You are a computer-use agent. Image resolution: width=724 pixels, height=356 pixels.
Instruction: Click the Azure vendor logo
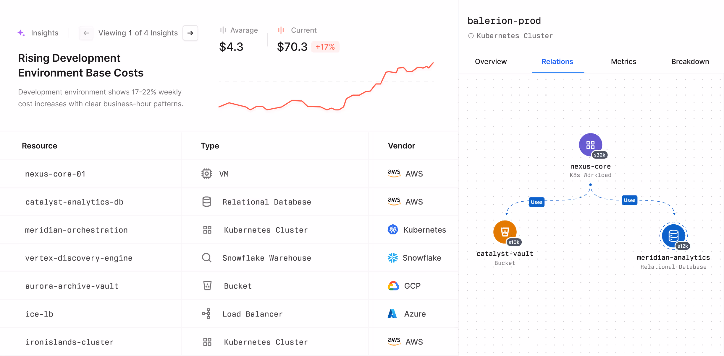click(392, 313)
